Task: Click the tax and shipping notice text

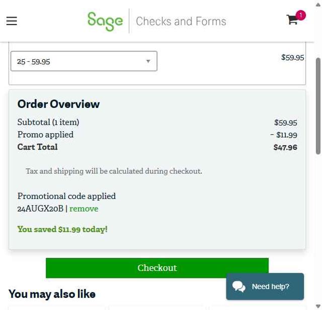Action: click(114, 171)
